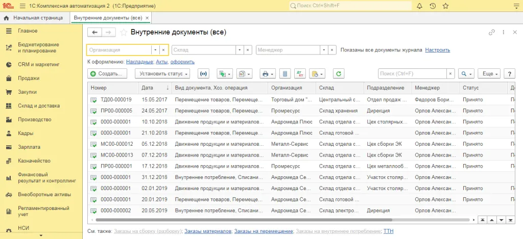Open the print dropdown
Viewport: 523px width, 239px height.
(x=268, y=74)
